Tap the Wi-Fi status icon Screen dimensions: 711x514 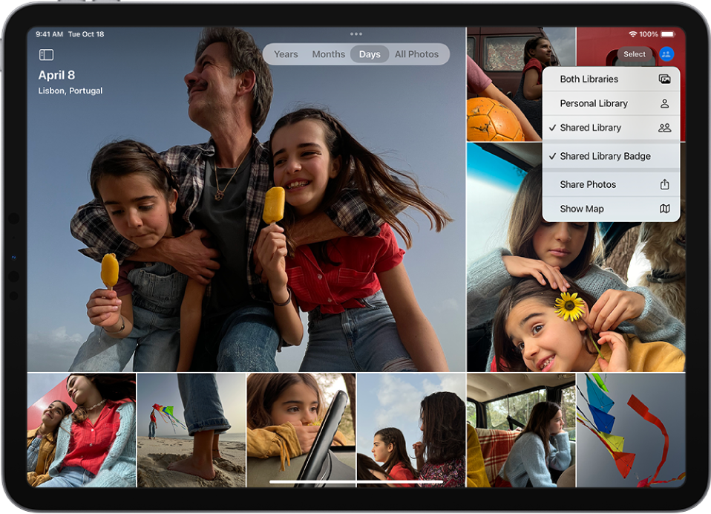point(632,34)
